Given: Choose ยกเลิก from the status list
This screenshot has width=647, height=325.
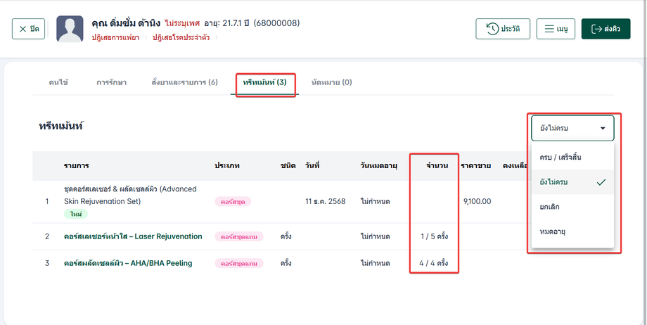Looking at the screenshot, I should 572,207.
